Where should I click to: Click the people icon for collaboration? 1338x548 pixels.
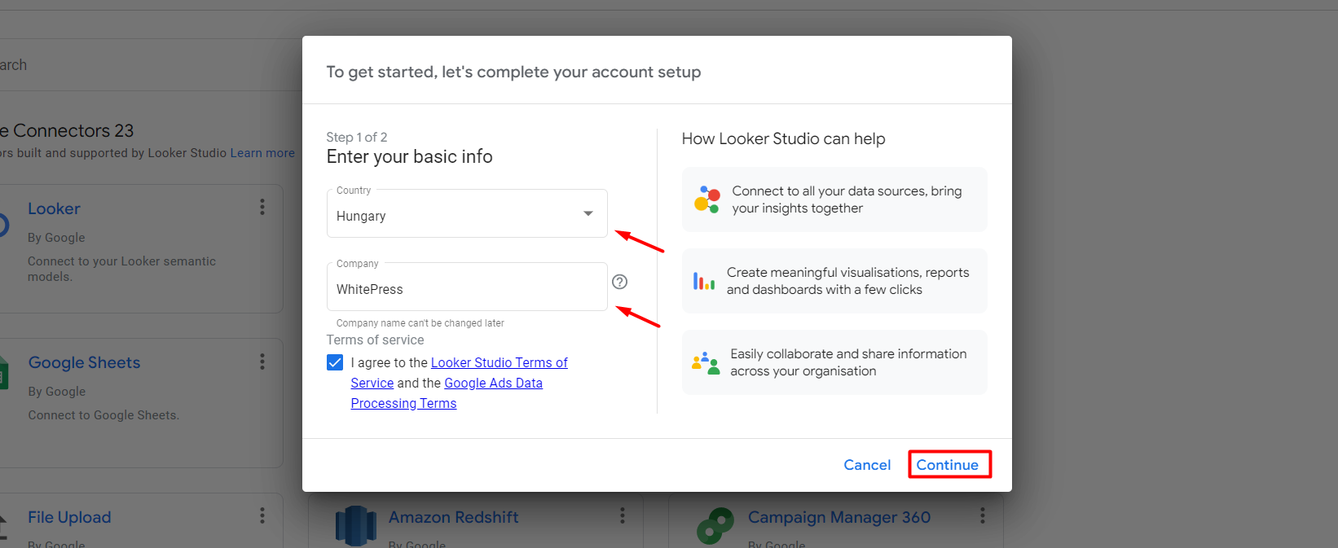[706, 363]
